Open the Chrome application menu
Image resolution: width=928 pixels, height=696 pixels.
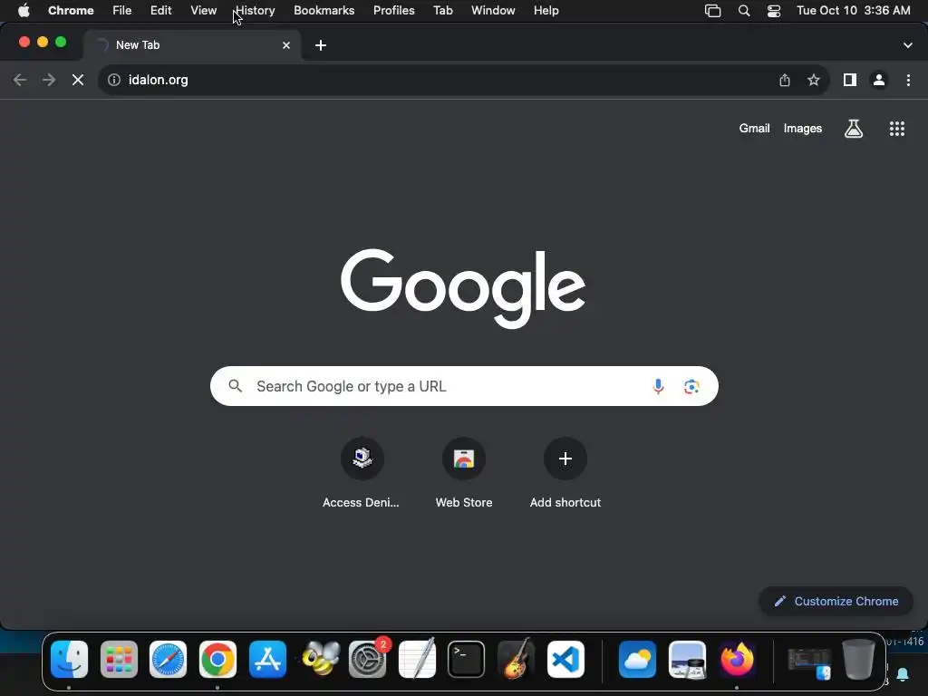click(x=71, y=11)
